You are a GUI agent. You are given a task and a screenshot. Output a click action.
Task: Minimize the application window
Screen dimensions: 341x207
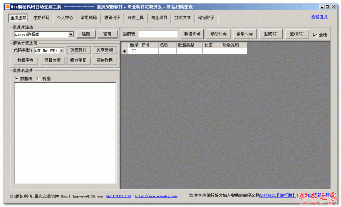point(322,7)
